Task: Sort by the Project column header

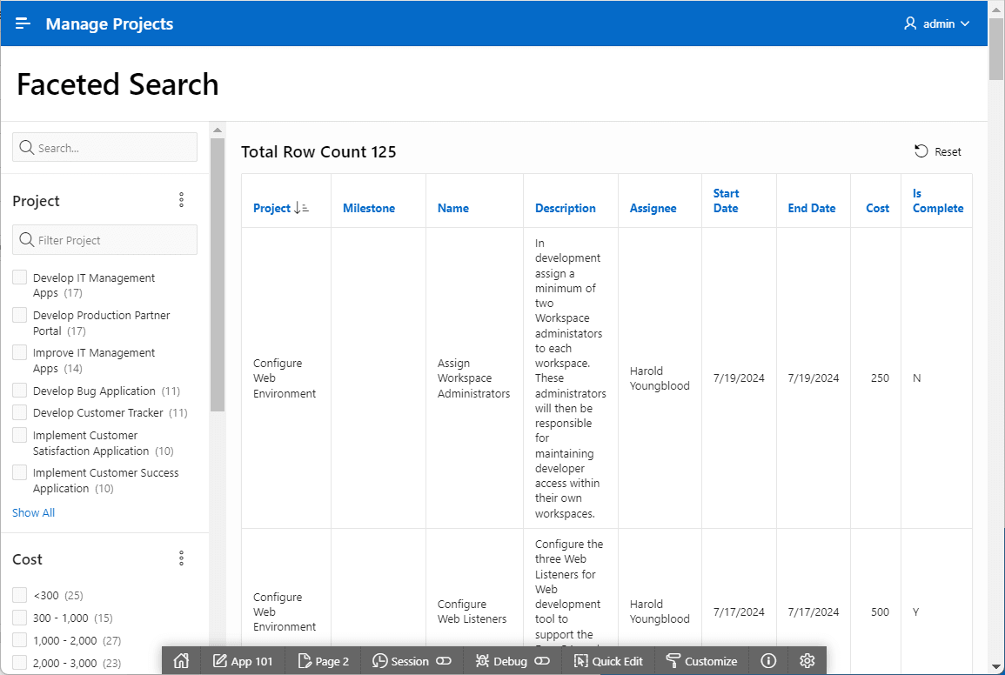Action: (271, 209)
